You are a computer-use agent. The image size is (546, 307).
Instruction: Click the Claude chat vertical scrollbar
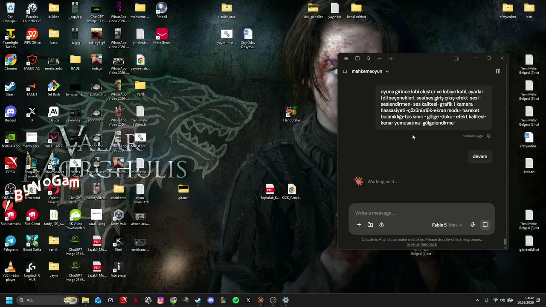[505, 242]
